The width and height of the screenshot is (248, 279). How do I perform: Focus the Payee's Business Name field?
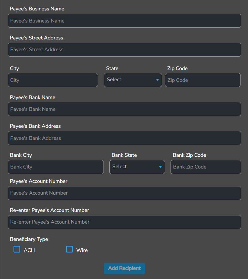pyautogui.click(x=124, y=21)
